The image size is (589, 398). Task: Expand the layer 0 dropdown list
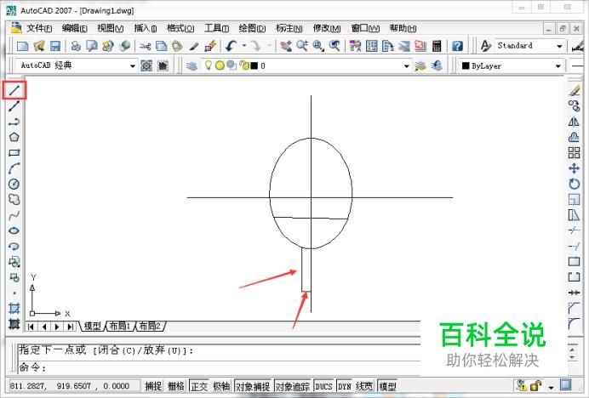click(407, 66)
